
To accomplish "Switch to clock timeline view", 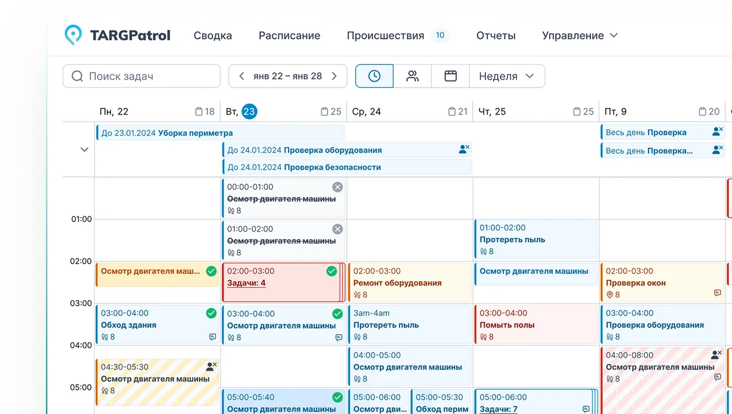I will pyautogui.click(x=374, y=76).
